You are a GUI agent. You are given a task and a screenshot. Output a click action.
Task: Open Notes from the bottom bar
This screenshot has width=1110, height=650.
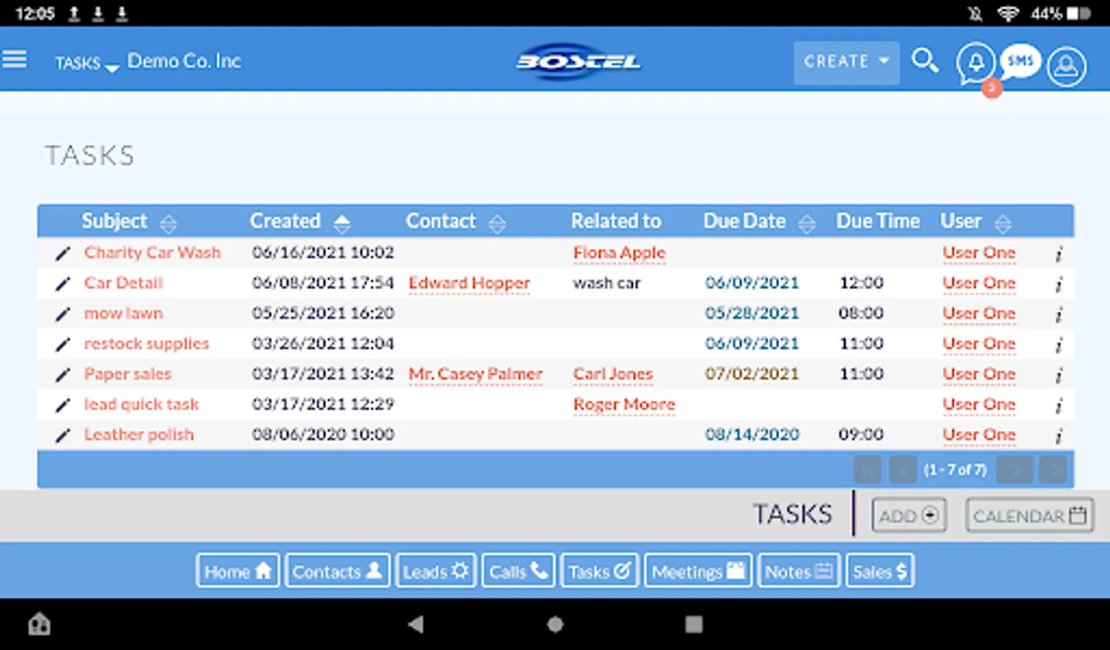click(798, 570)
